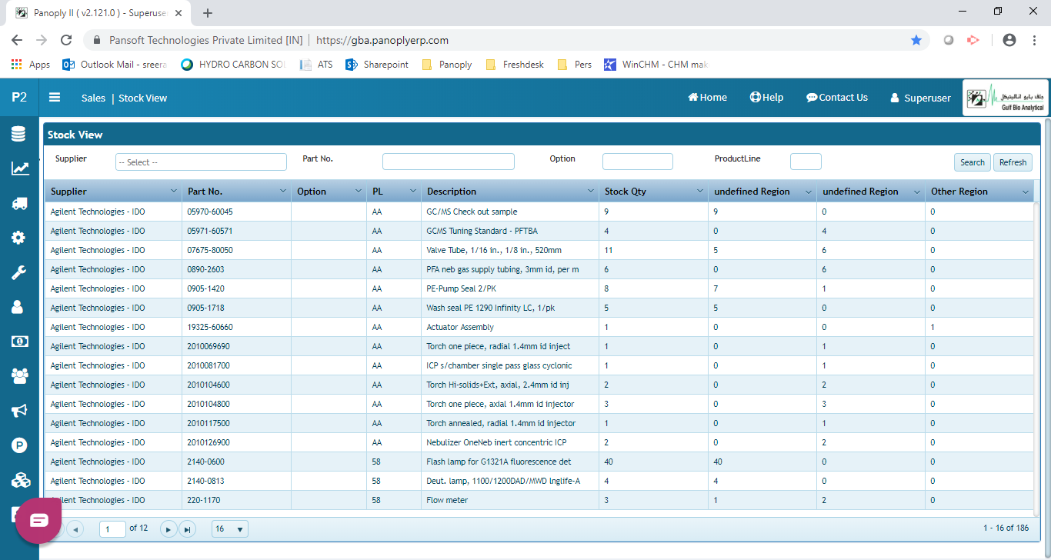The height and width of the screenshot is (560, 1051).
Task: Open the megaphone sidebar icon
Action: click(19, 411)
